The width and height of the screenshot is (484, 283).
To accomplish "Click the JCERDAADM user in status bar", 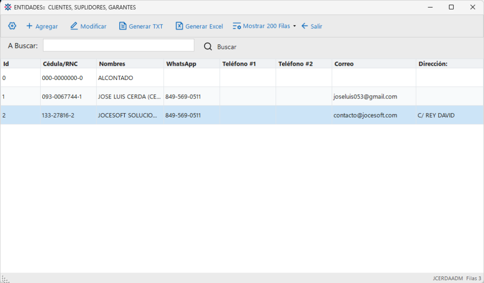I will tap(448, 278).
